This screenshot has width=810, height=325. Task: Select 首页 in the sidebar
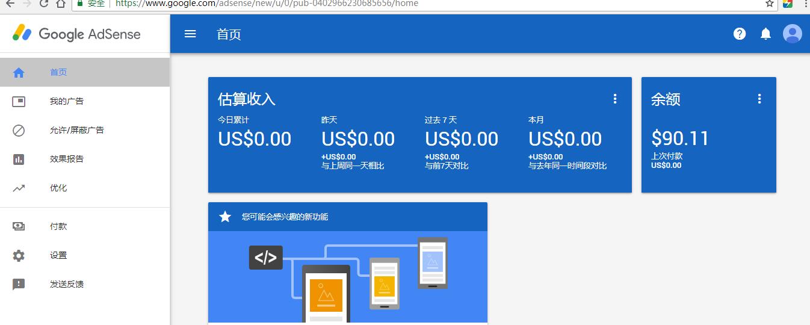coord(85,72)
